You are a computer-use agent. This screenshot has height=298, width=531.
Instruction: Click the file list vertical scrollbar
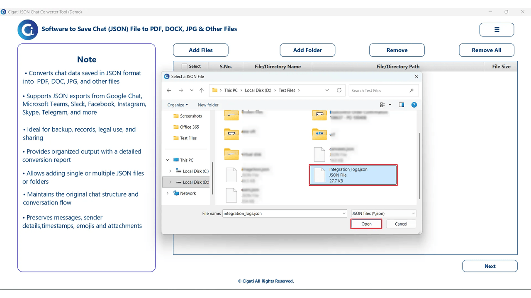click(x=419, y=166)
